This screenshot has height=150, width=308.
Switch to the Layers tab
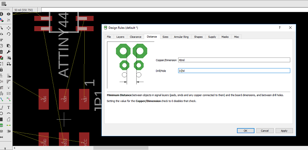120,37
